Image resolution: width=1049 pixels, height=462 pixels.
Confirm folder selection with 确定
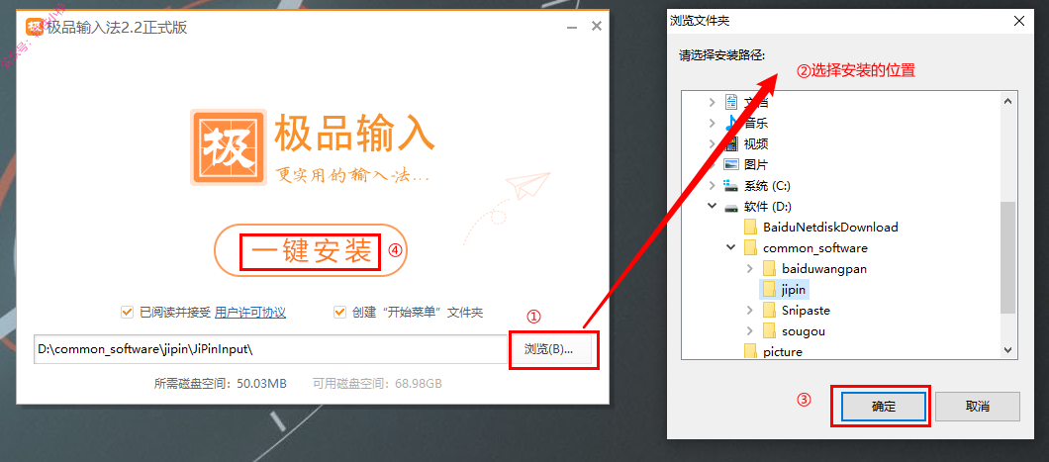click(883, 407)
